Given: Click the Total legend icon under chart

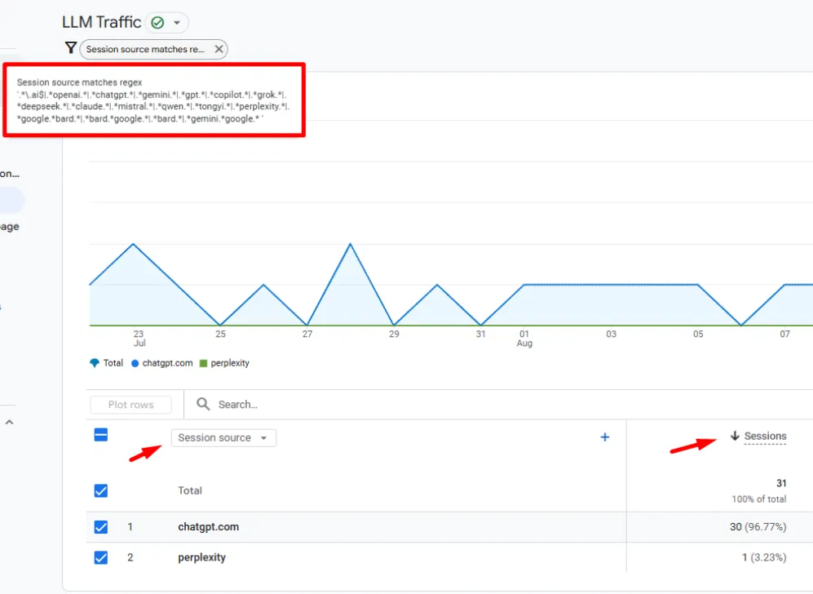Looking at the screenshot, I should pos(95,363).
